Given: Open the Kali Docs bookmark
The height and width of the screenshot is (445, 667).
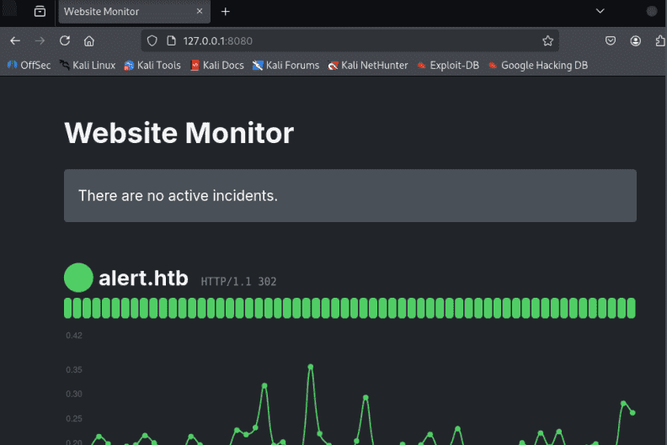Looking at the screenshot, I should (x=217, y=65).
